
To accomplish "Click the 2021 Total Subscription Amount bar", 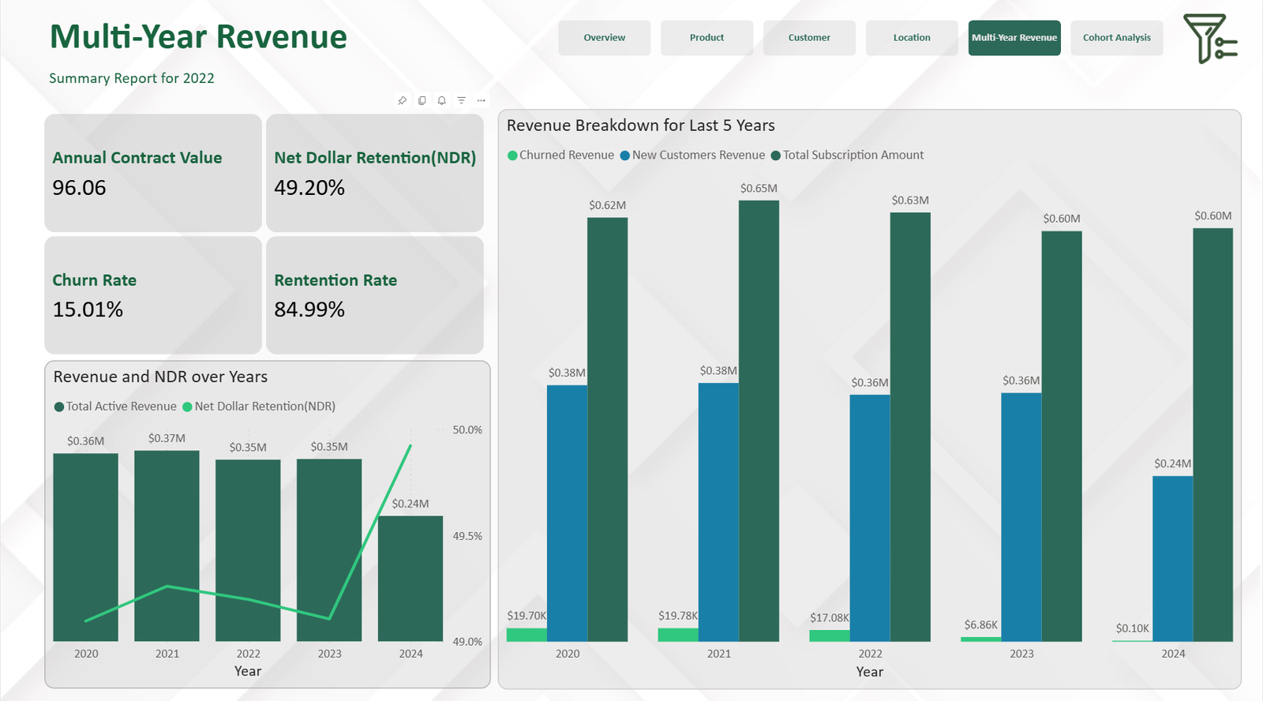I will point(759,418).
